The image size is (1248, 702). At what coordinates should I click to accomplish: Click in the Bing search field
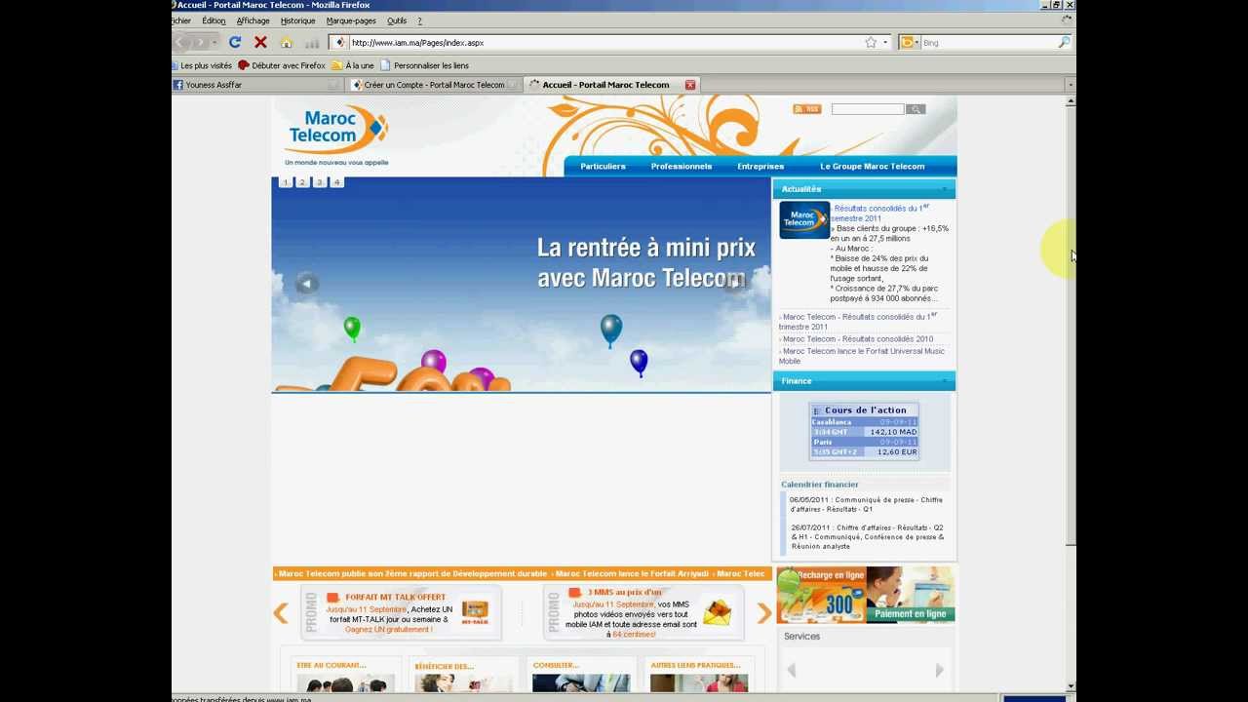click(988, 42)
